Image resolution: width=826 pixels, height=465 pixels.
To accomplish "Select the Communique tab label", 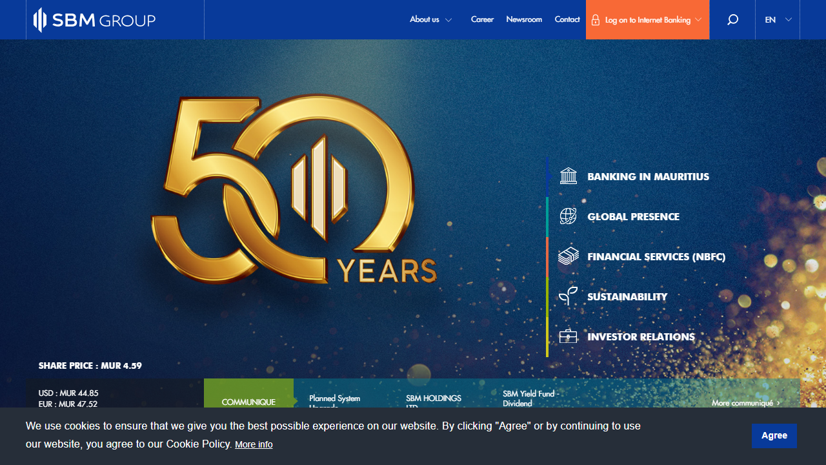I will point(248,402).
